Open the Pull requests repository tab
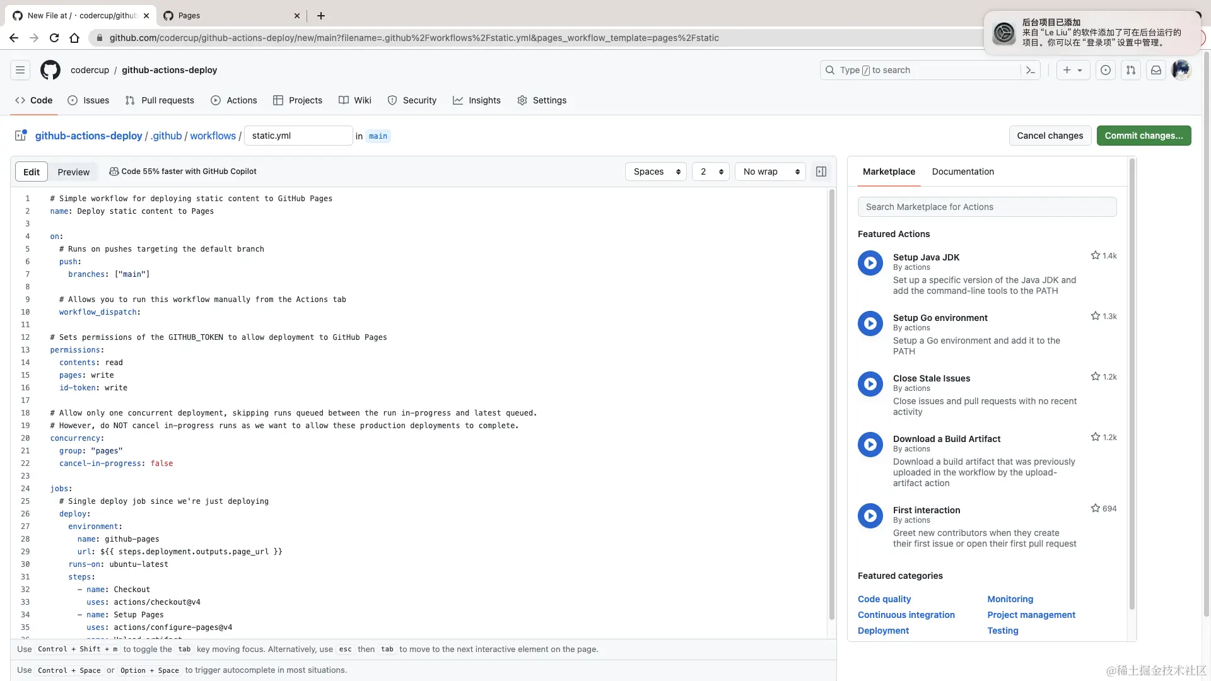Screen dimensions: 1211x681 160,100
